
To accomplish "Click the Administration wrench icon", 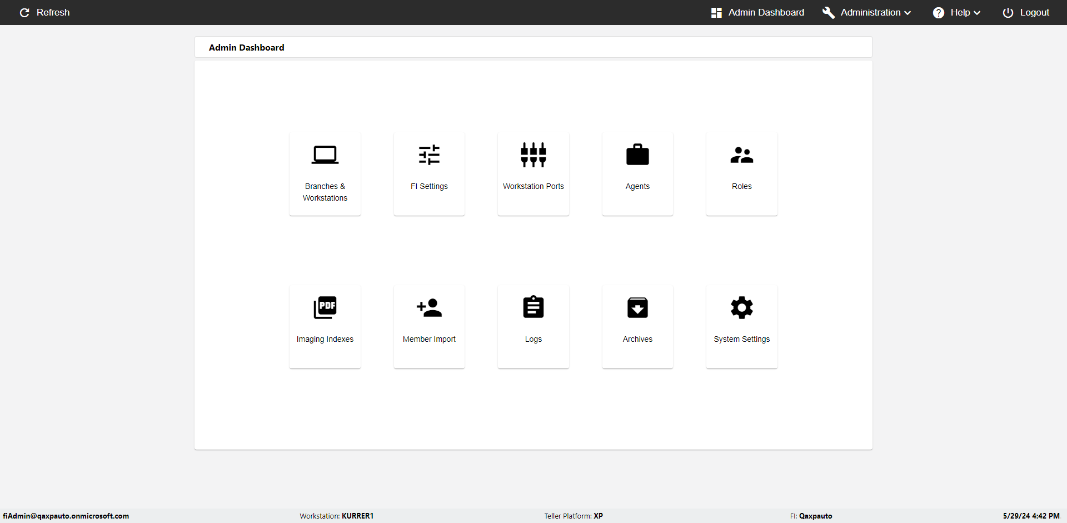I will 829,12.
